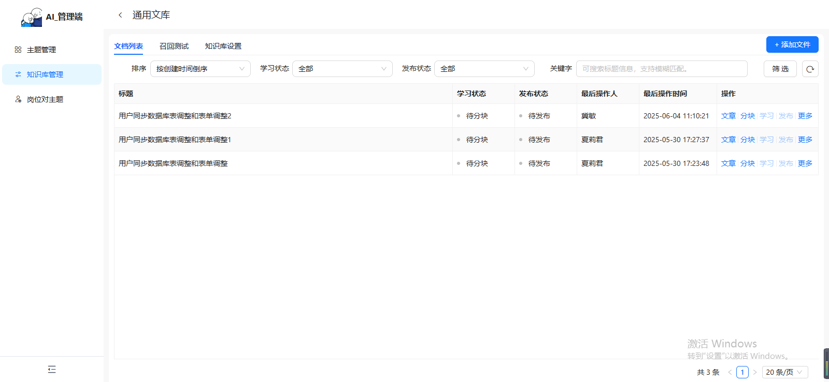Go to next page with right arrow
The image size is (829, 382).
point(755,372)
